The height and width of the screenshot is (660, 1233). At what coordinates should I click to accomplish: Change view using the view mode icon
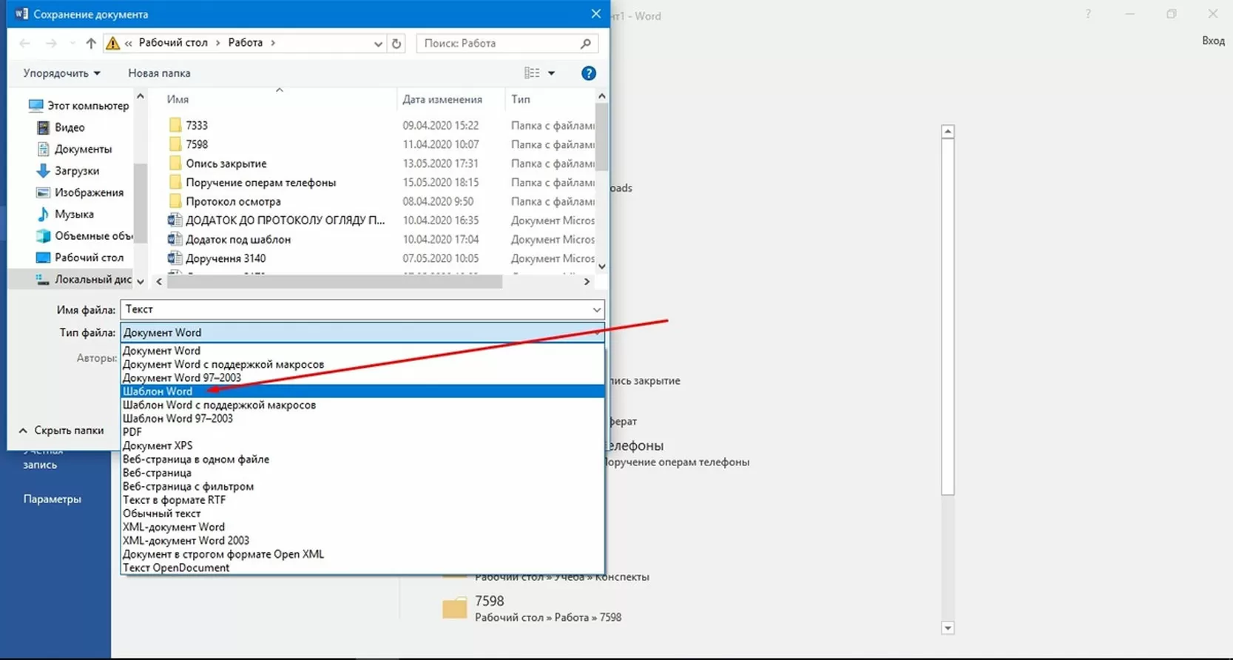532,73
